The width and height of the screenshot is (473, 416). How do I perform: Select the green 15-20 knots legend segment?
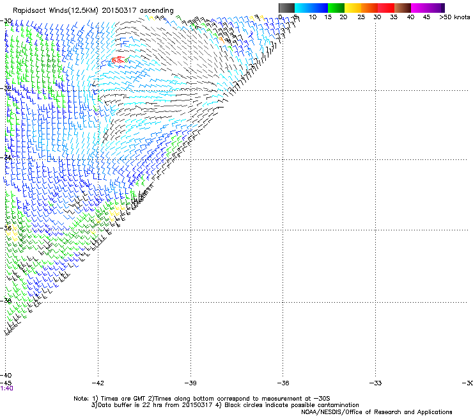coord(336,8)
